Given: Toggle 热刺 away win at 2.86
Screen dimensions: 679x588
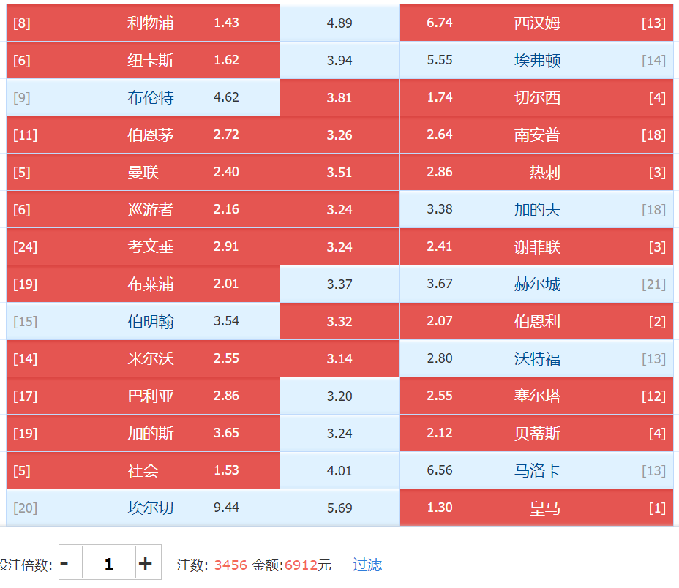Looking at the screenshot, I should (536, 172).
